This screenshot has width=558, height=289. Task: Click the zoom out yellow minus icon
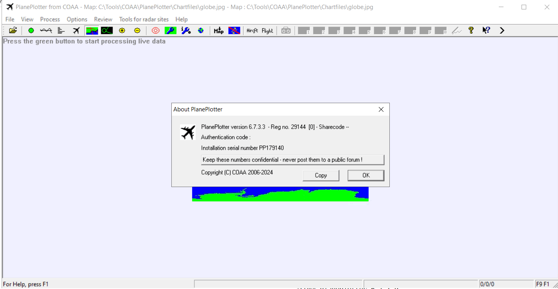tap(137, 31)
